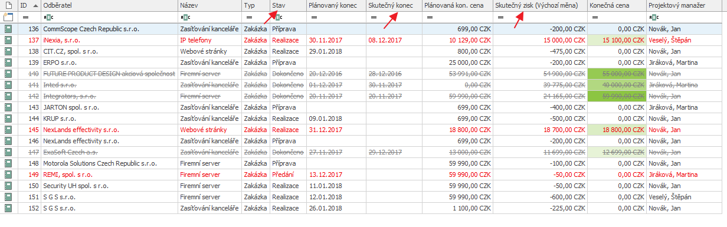Click the row icon for ID 146
This screenshot has width=727, height=227.
(8, 141)
